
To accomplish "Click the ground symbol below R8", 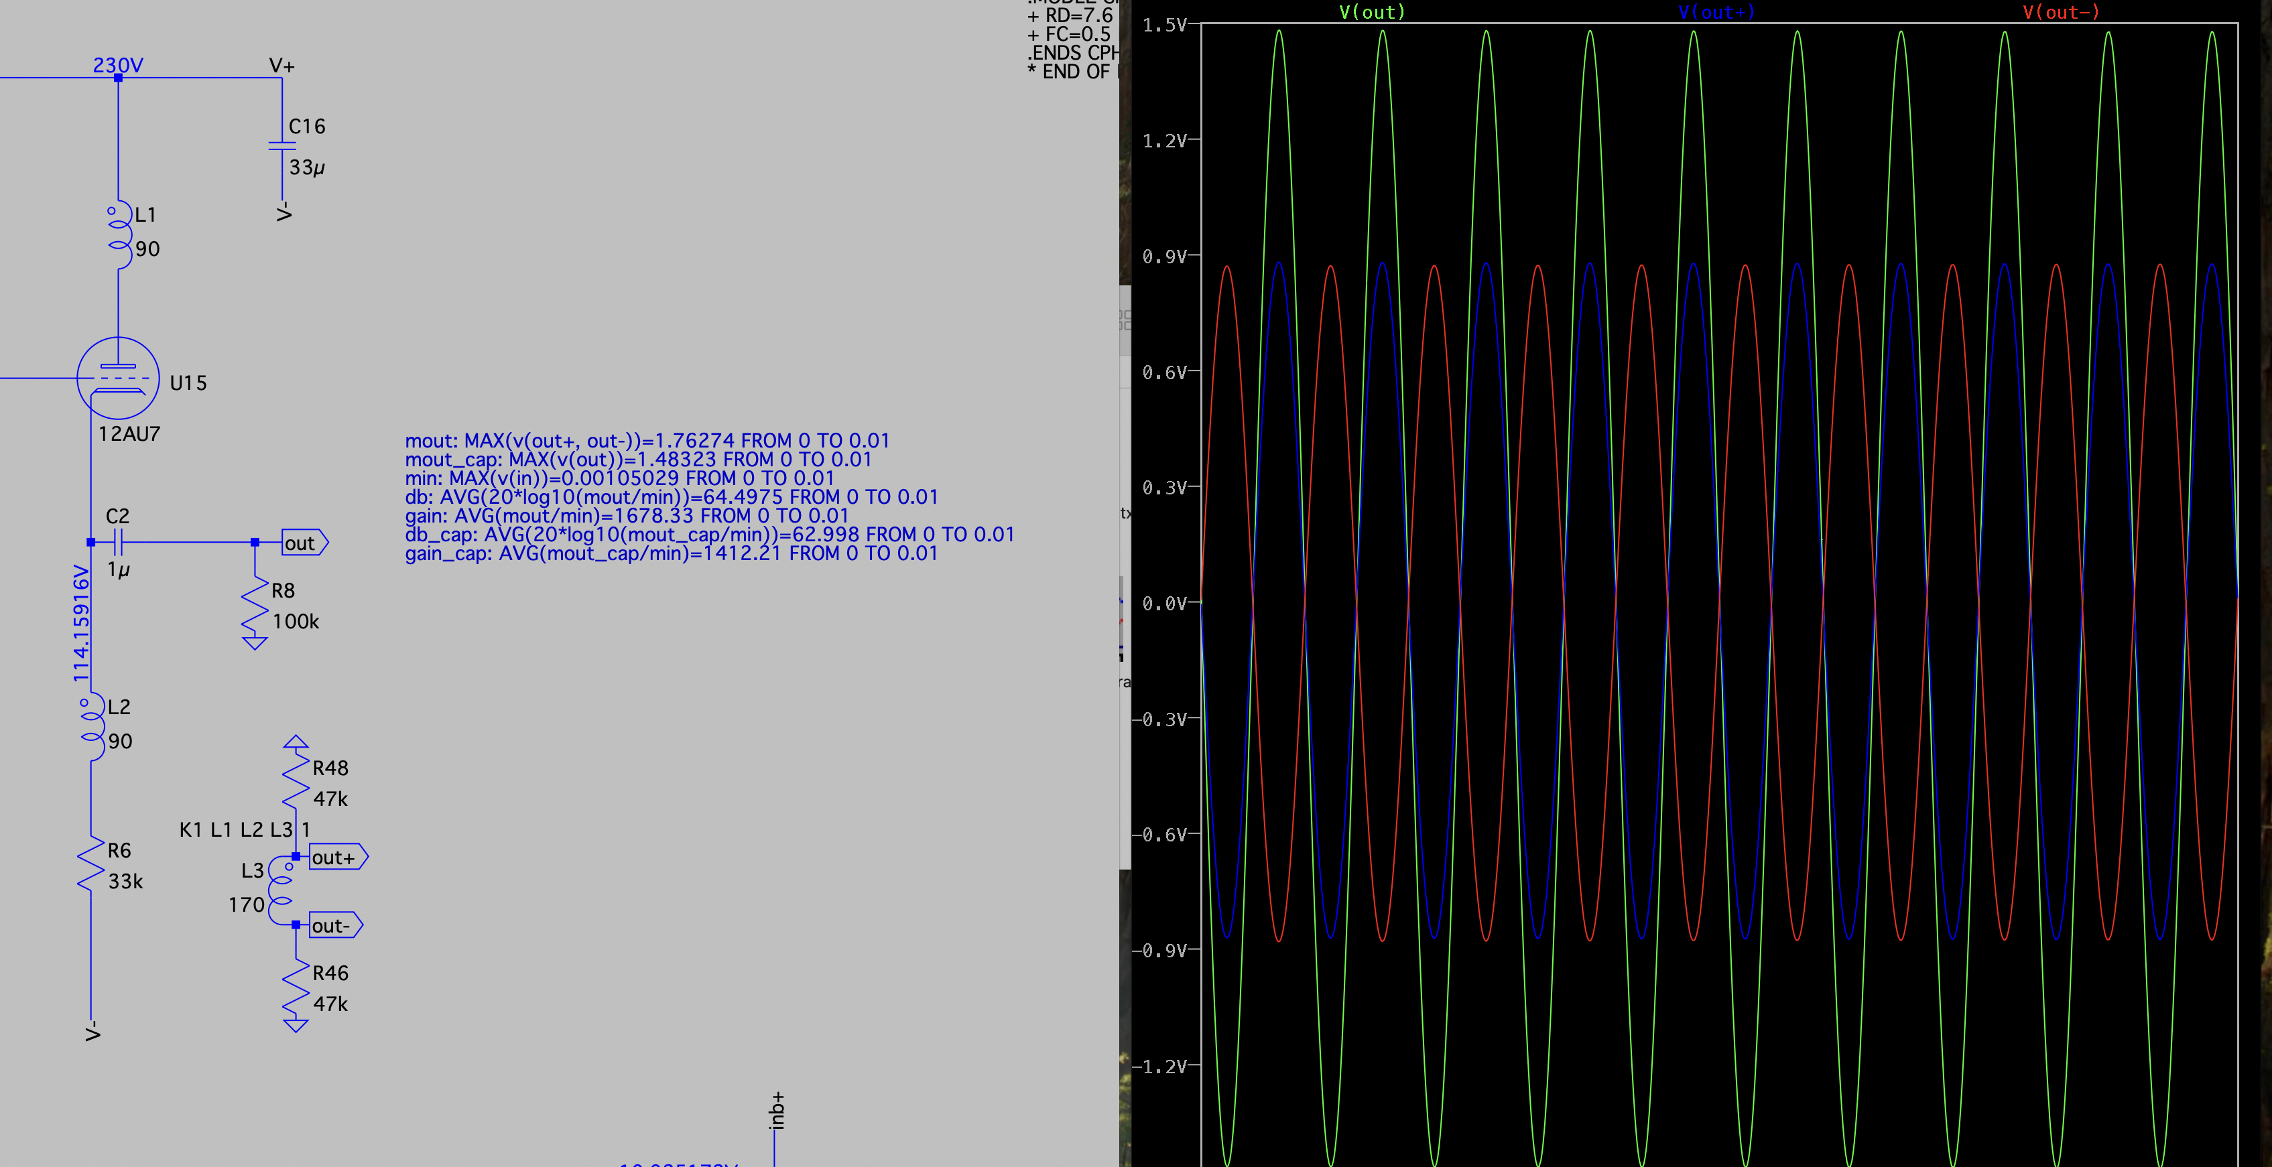I will pos(255,642).
